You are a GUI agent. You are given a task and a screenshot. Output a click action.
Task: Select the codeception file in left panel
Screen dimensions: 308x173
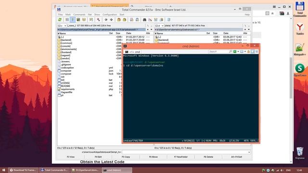67,68
